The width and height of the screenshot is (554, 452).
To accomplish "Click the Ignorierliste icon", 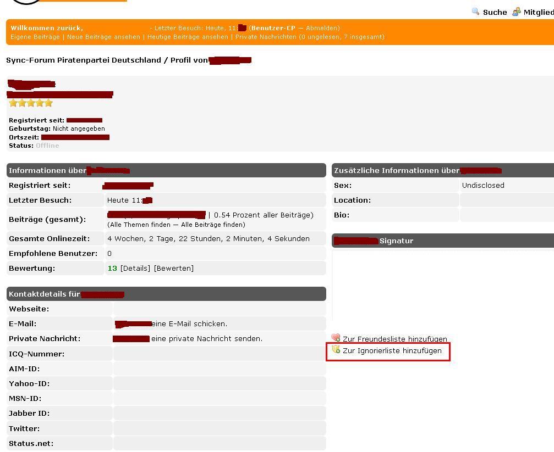I will [x=336, y=350].
